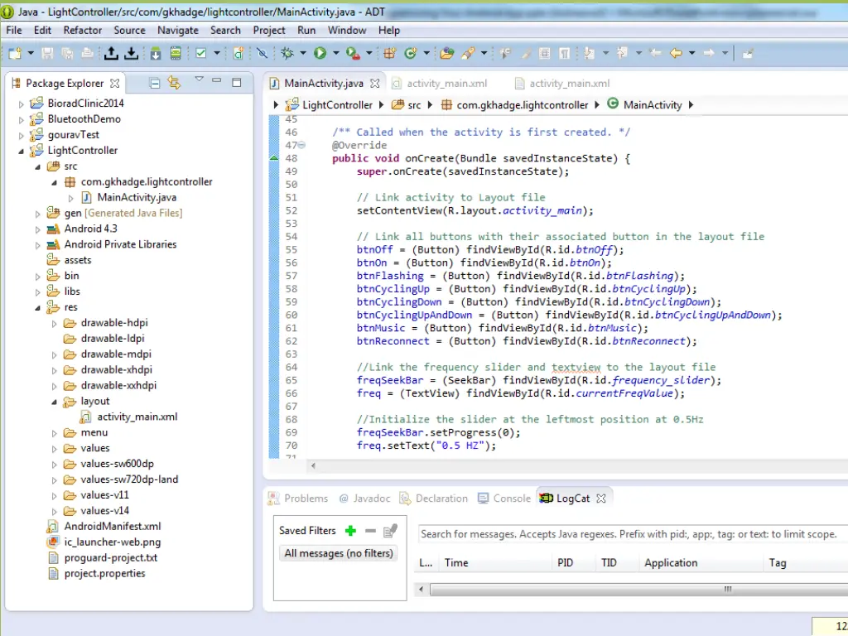Toggle code folding at line 47
Image resolution: width=848 pixels, height=636 pixels.
coord(301,145)
